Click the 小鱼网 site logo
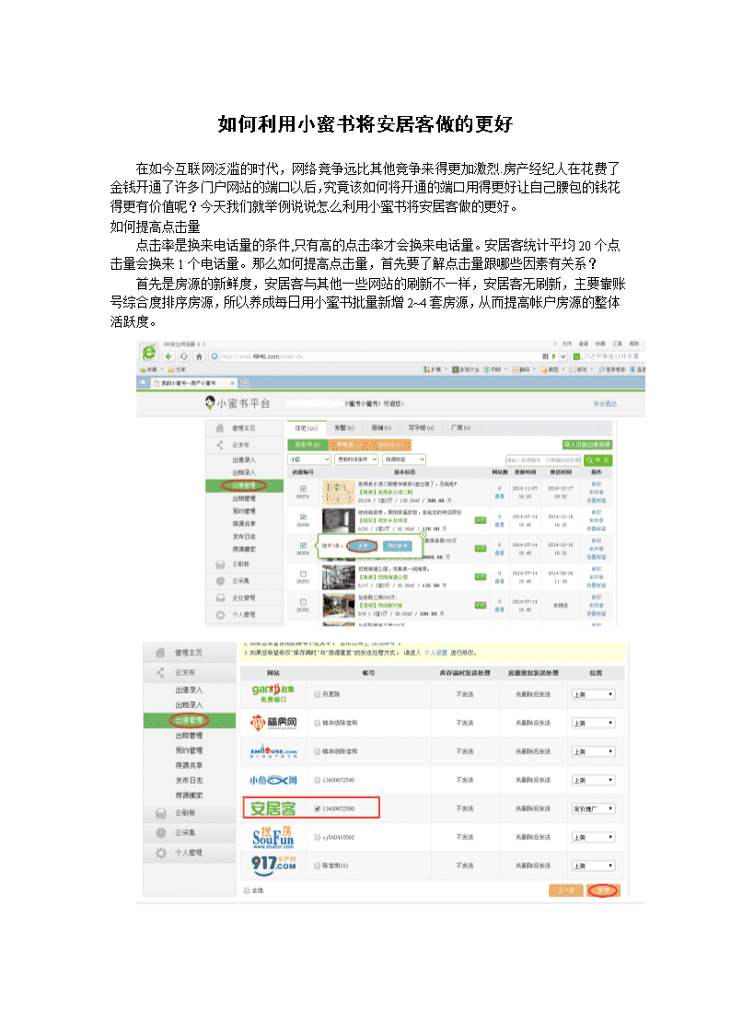 click(x=273, y=780)
